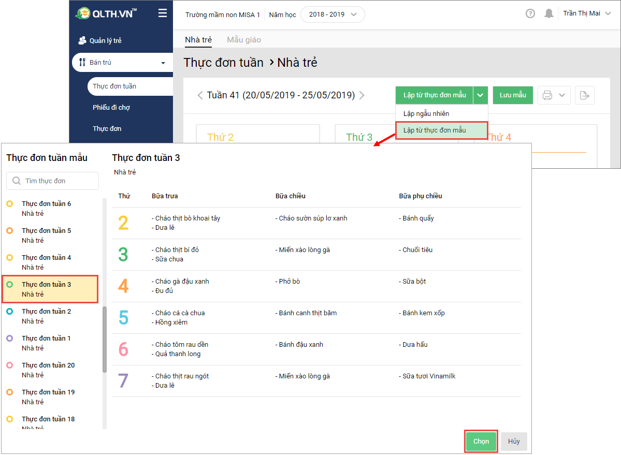Click the export file icon
The height and width of the screenshot is (455, 621).
tap(585, 95)
